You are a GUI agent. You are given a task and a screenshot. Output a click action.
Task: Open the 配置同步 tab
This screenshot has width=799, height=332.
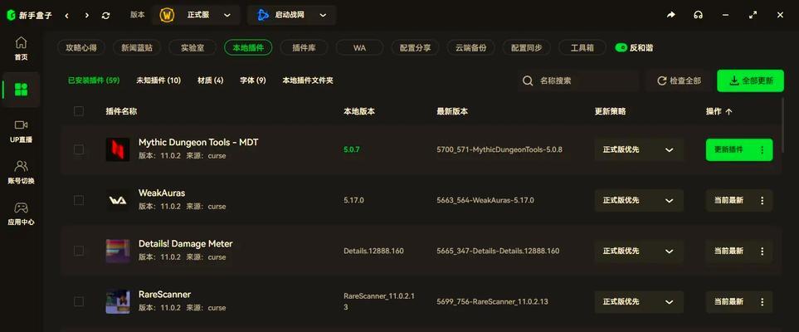pos(527,48)
